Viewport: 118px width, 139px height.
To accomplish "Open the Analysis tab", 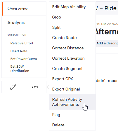I will coord(24,23).
